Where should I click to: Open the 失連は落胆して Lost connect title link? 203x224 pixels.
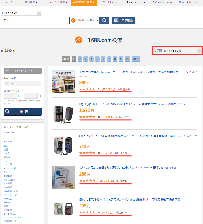128,168
